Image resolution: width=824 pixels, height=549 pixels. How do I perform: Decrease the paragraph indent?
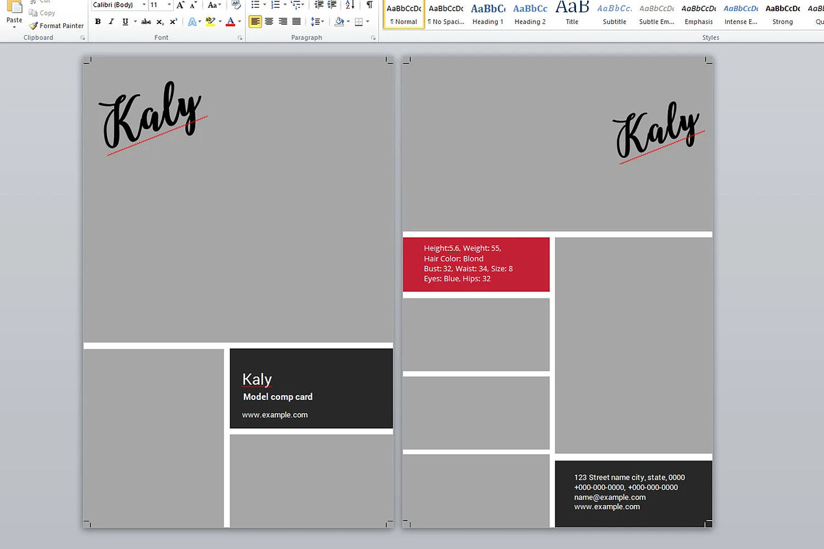click(319, 5)
